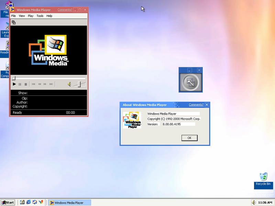The width and height of the screenshot is (275, 206).
Task: Click the Windows Media Player logo in About dialog
Action: pos(132,120)
